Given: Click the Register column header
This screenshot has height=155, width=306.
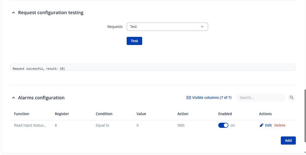Looking at the screenshot, I should coord(62,114).
